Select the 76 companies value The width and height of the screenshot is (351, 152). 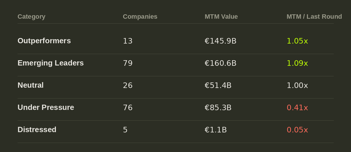click(x=128, y=108)
